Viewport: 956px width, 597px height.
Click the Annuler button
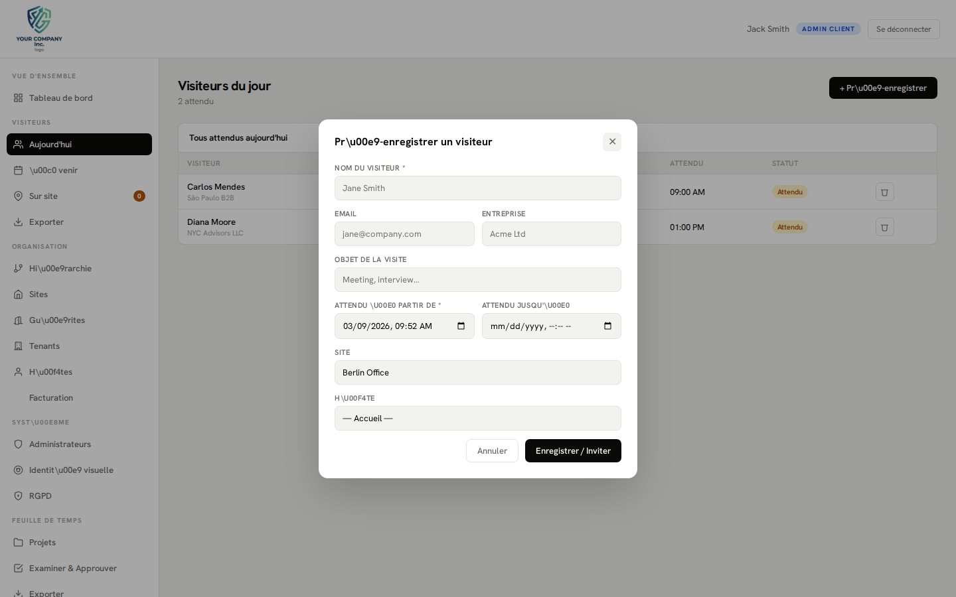(492, 450)
